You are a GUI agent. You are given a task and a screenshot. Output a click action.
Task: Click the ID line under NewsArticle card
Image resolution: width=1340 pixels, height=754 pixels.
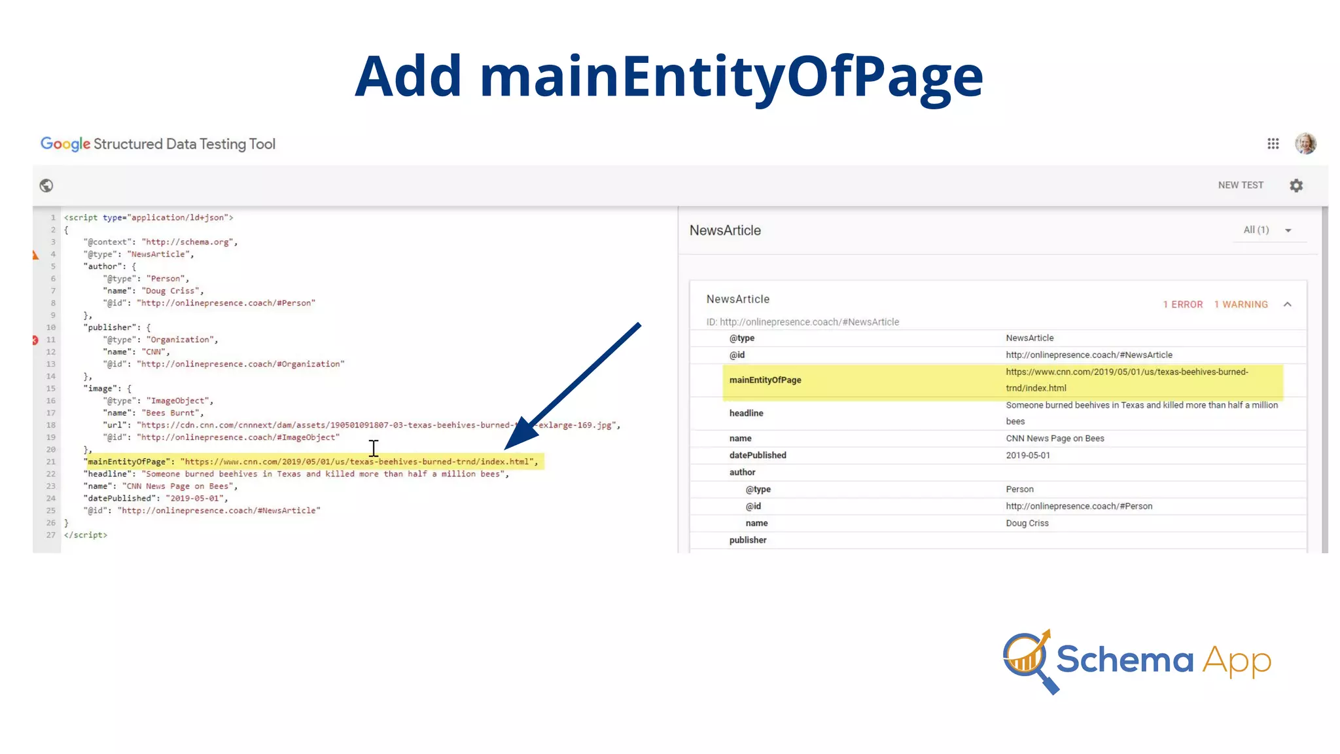coord(802,322)
